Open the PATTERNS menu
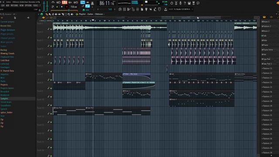 pos(14,6)
